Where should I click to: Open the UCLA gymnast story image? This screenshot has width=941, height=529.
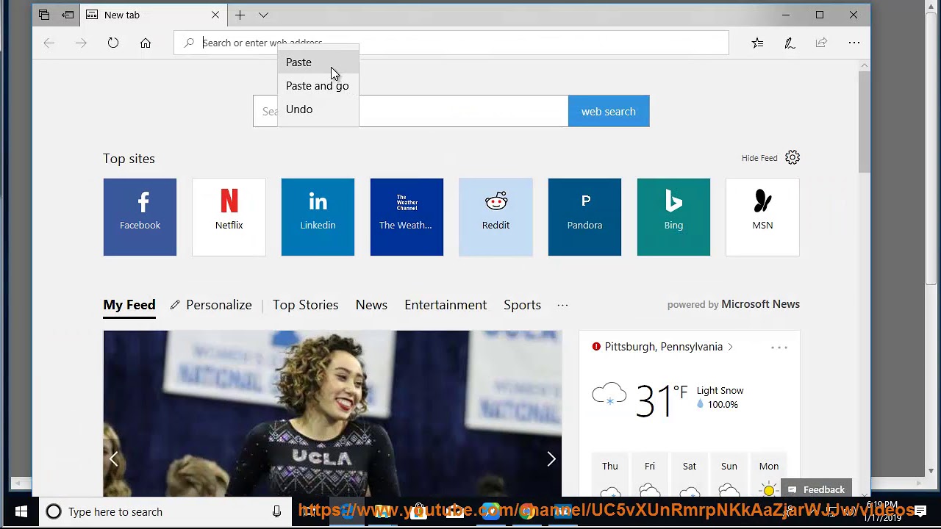pos(332,414)
